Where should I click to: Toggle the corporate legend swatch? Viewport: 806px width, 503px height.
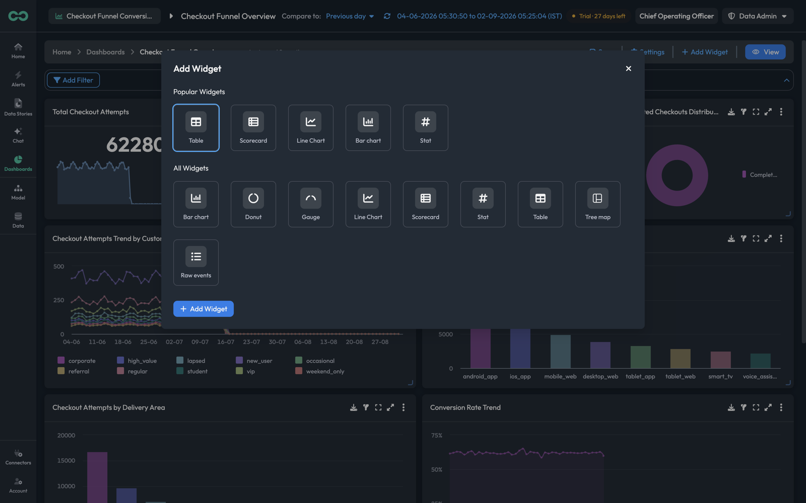pyautogui.click(x=61, y=360)
